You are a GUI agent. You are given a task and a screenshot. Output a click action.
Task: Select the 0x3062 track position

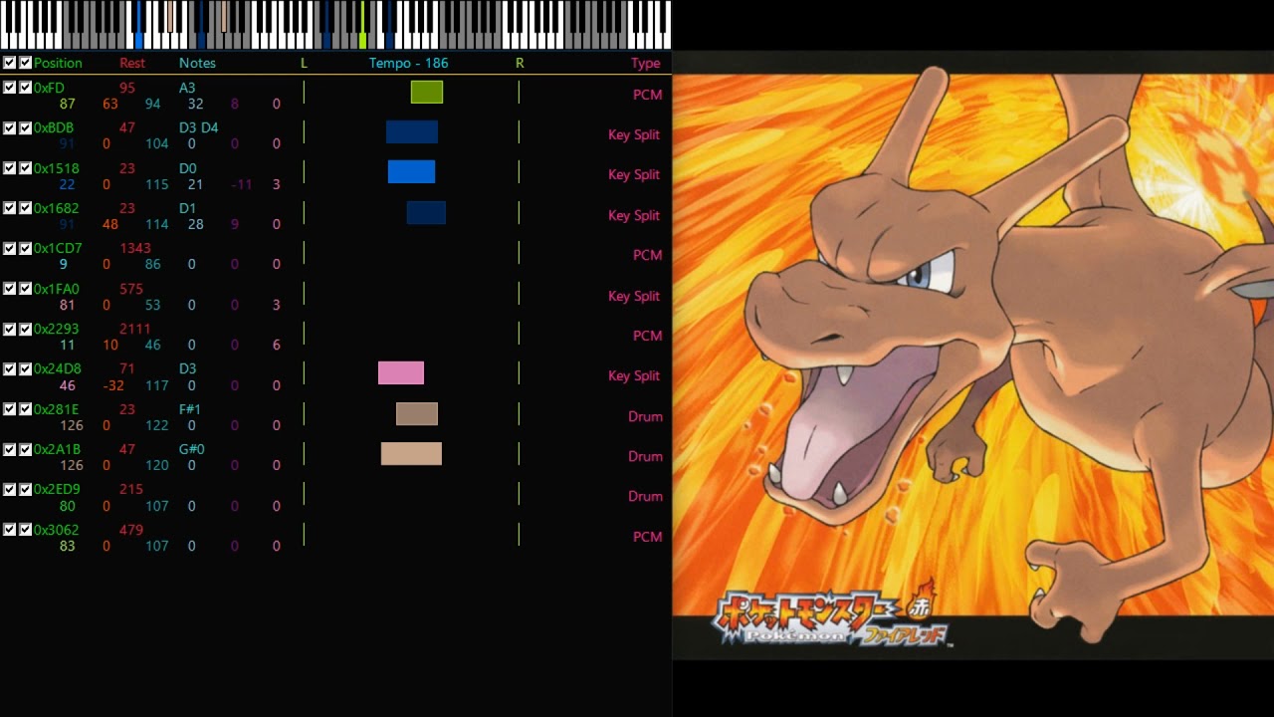[x=57, y=530]
